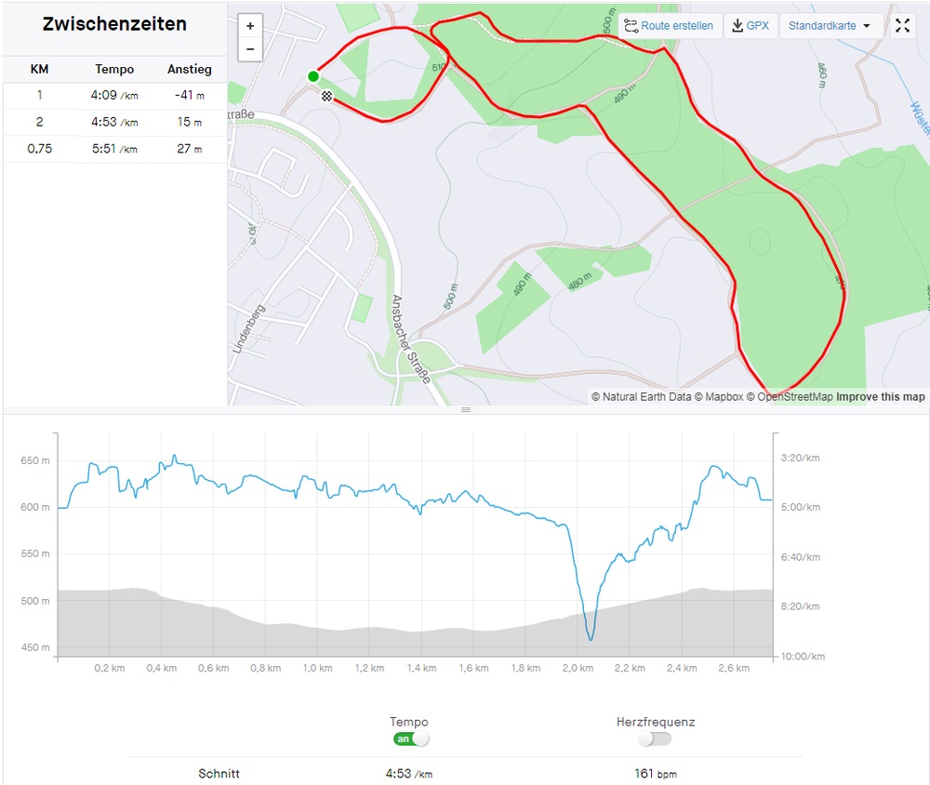This screenshot has height=785, width=930.
Task: Click the checkered finish flag marker
Action: pos(326,95)
